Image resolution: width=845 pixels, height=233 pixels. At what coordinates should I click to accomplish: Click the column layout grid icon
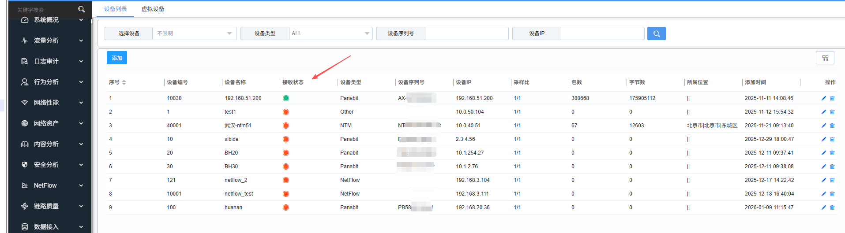(825, 58)
